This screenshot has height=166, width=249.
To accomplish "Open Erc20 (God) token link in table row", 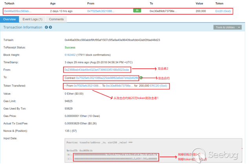I will [223, 11].
